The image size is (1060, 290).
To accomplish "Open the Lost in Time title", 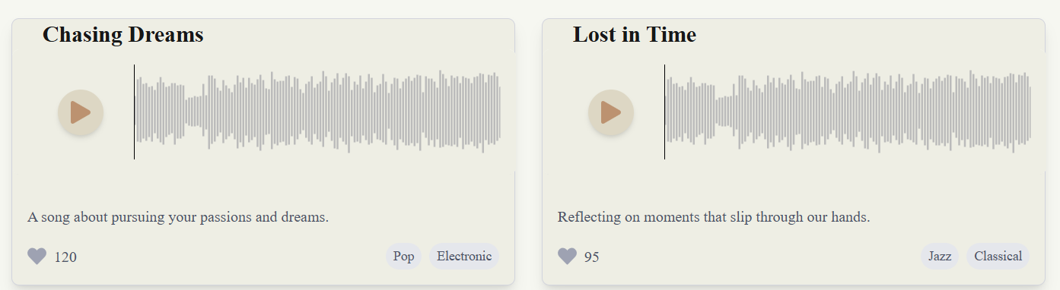I will click(x=635, y=34).
